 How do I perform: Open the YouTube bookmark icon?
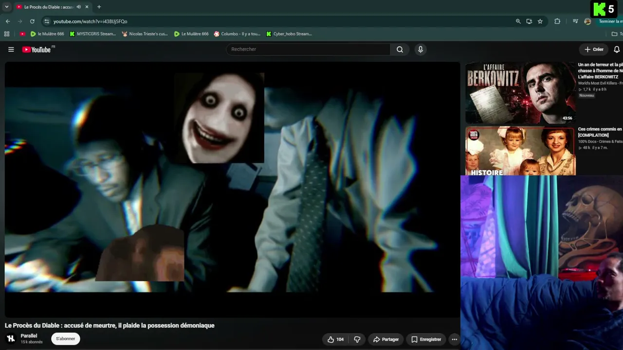tap(22, 34)
